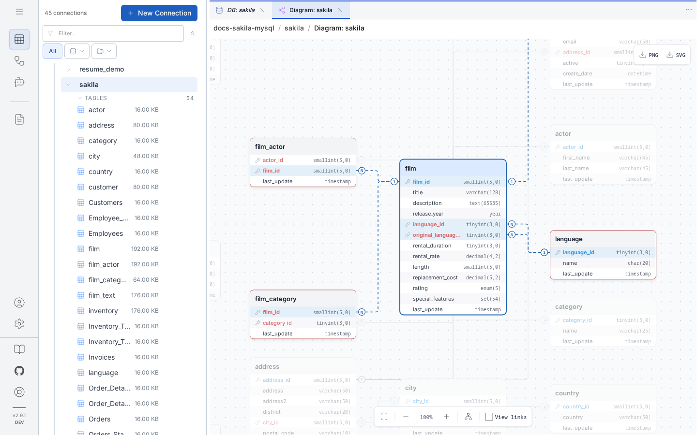
Task: Focus the connections Filter input
Action: pyautogui.click(x=113, y=33)
